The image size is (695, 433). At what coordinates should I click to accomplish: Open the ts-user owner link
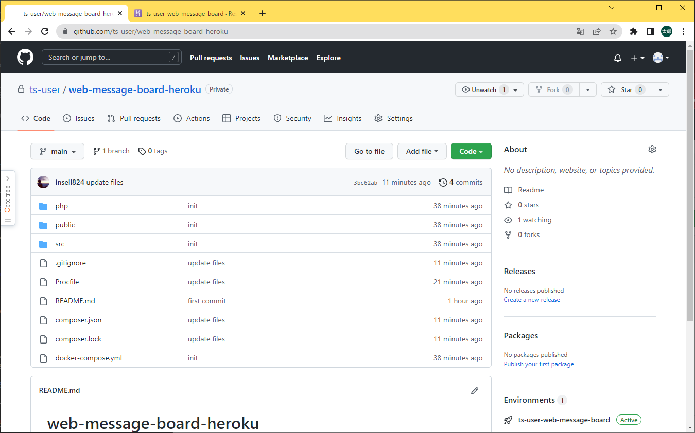click(45, 89)
